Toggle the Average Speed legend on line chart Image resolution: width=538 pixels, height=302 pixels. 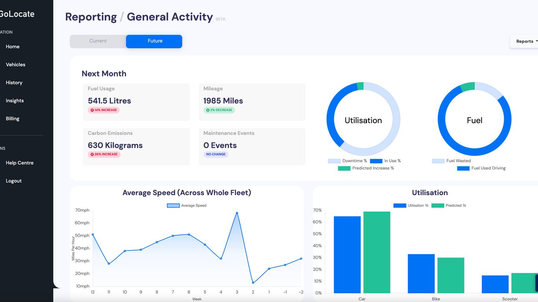click(173, 206)
